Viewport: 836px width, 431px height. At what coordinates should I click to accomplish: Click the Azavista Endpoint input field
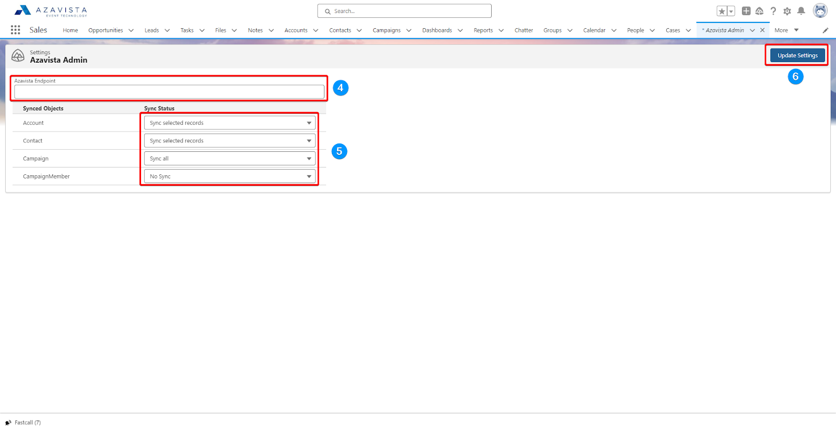(169, 92)
